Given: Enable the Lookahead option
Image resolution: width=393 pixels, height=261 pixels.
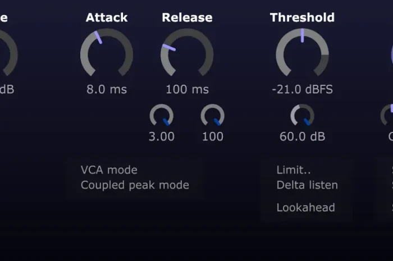Looking at the screenshot, I should coord(305,208).
